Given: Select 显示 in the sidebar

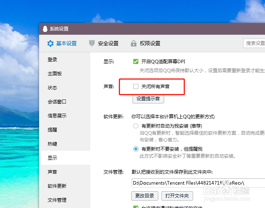Looking at the screenshot, I should point(65,158).
